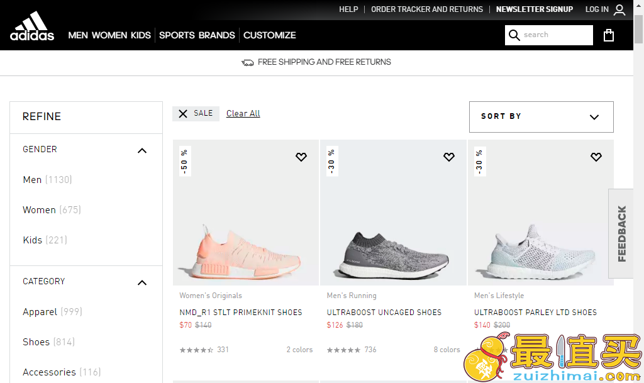Filter by Women gender
644x383 pixels.
click(x=52, y=210)
